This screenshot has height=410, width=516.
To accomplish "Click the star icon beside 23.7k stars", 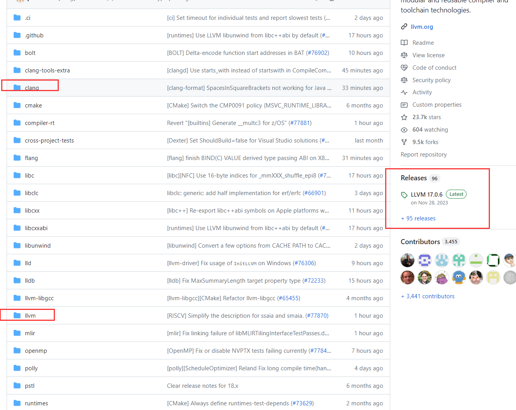I will click(x=404, y=117).
